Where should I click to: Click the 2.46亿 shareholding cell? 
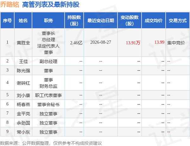[x=76, y=43]
